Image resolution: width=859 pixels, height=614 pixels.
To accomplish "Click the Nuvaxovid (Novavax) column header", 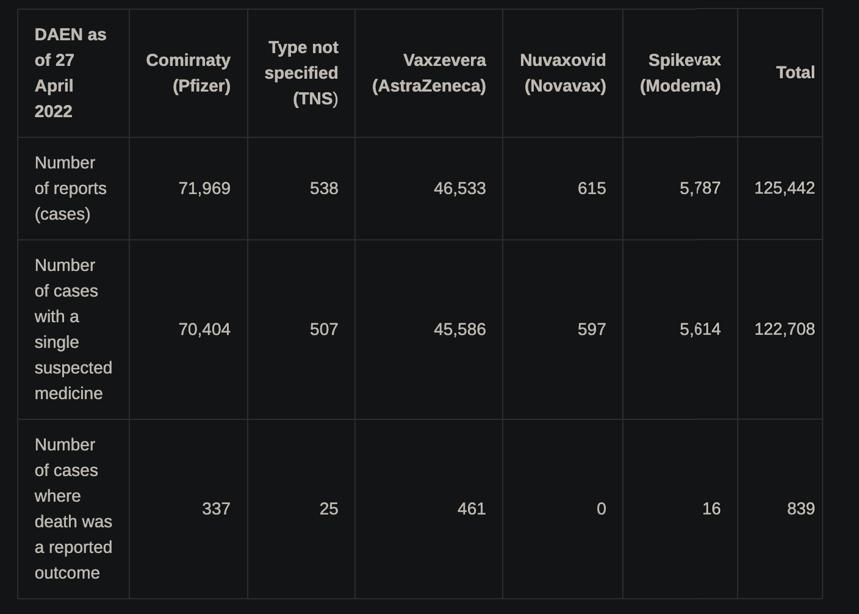I will pyautogui.click(x=562, y=73).
